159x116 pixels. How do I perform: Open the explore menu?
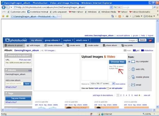68,40
